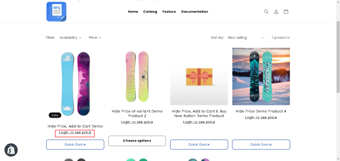Expand the Price filter dropdown

(x=95, y=38)
